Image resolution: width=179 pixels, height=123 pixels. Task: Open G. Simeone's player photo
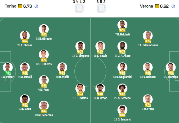[x=80, y=46]
